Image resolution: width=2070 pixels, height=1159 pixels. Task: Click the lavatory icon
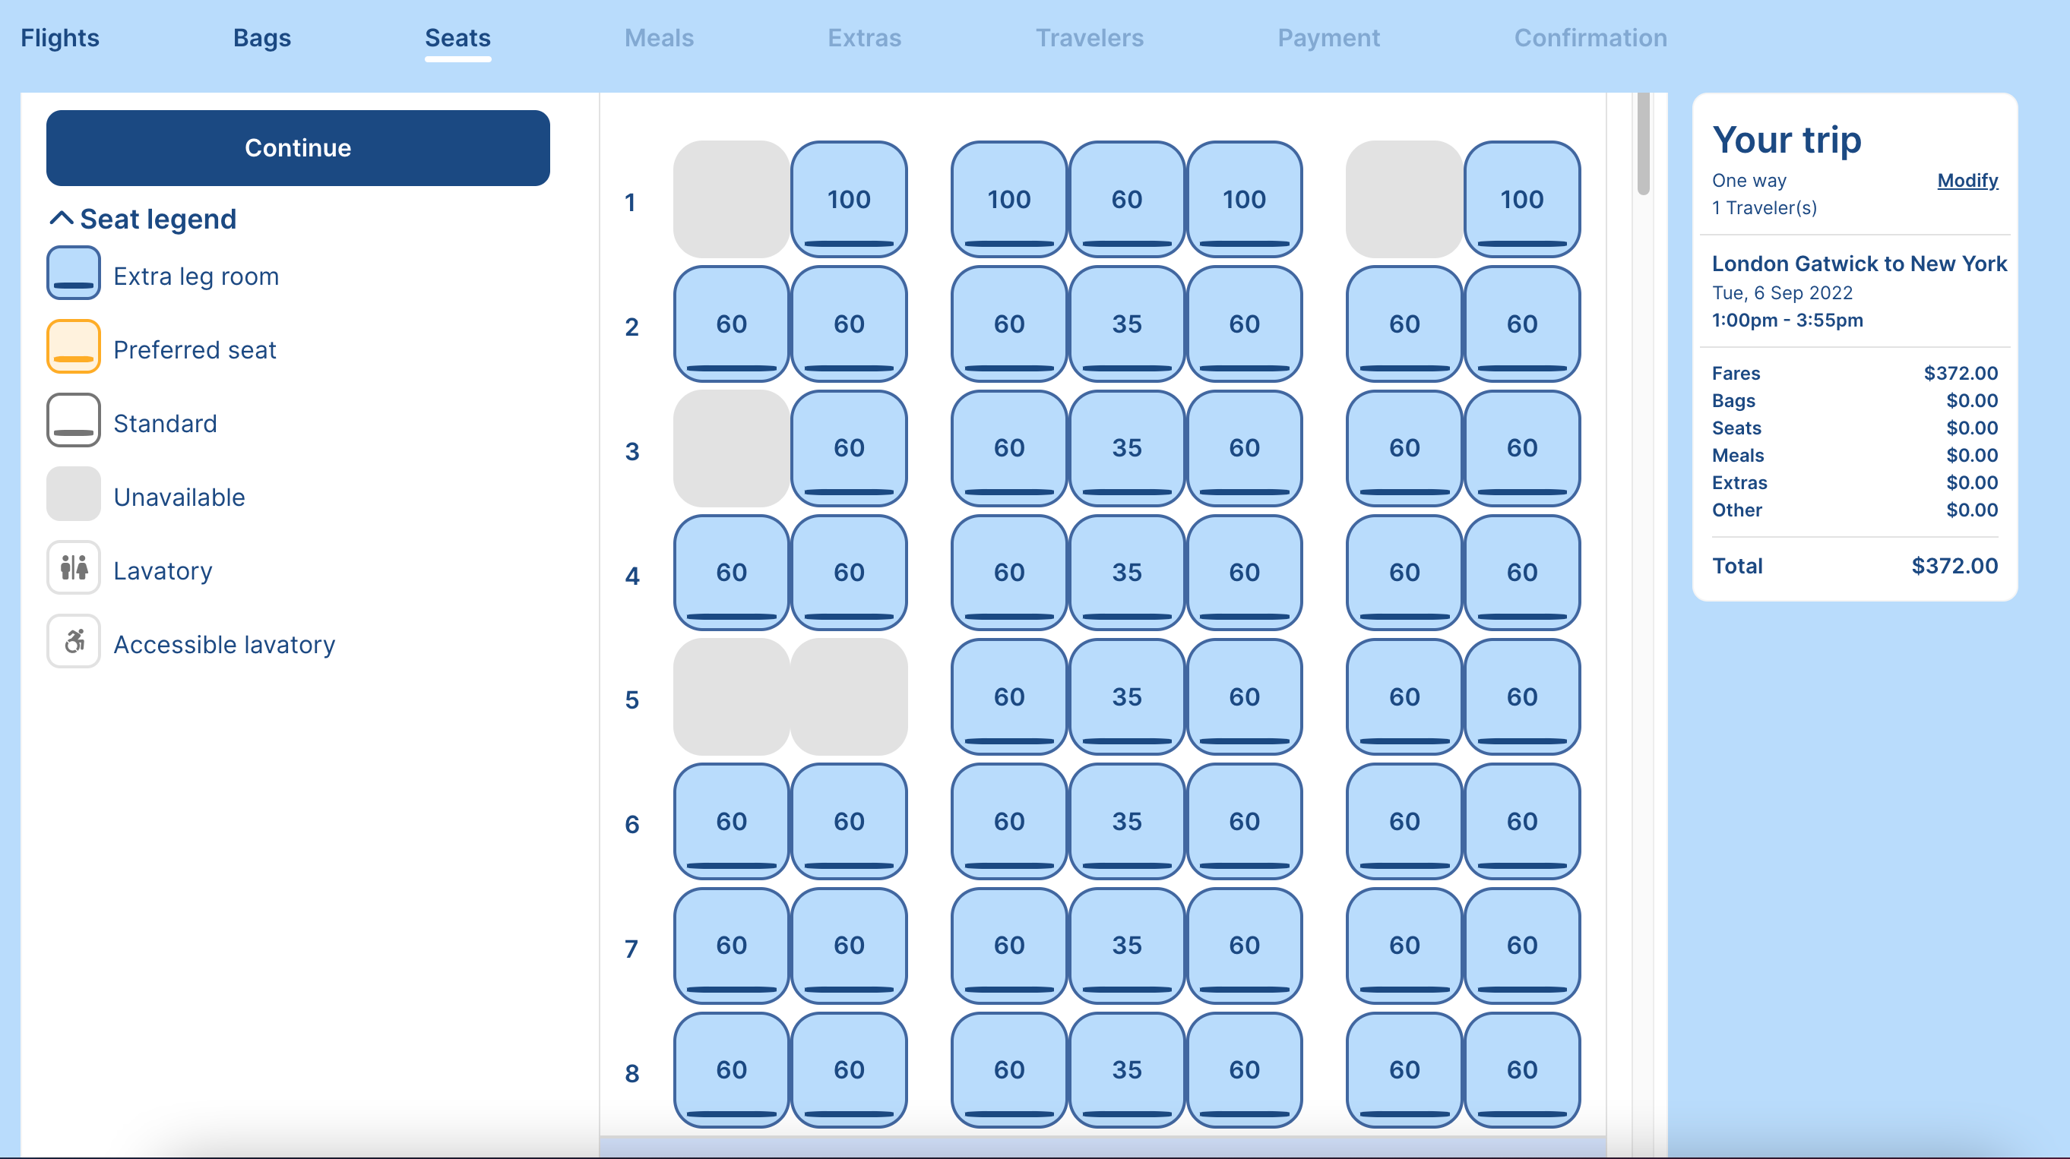coord(72,568)
